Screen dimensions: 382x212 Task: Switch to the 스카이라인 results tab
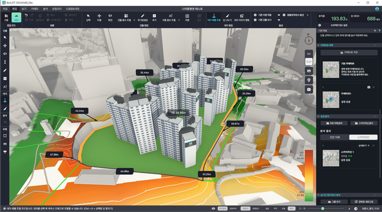pos(363,137)
